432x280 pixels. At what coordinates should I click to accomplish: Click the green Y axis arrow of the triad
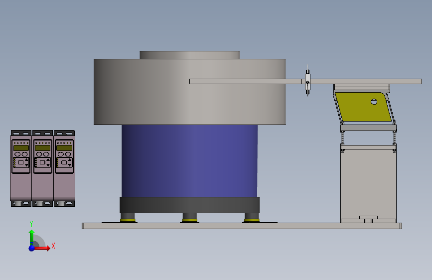(32, 237)
